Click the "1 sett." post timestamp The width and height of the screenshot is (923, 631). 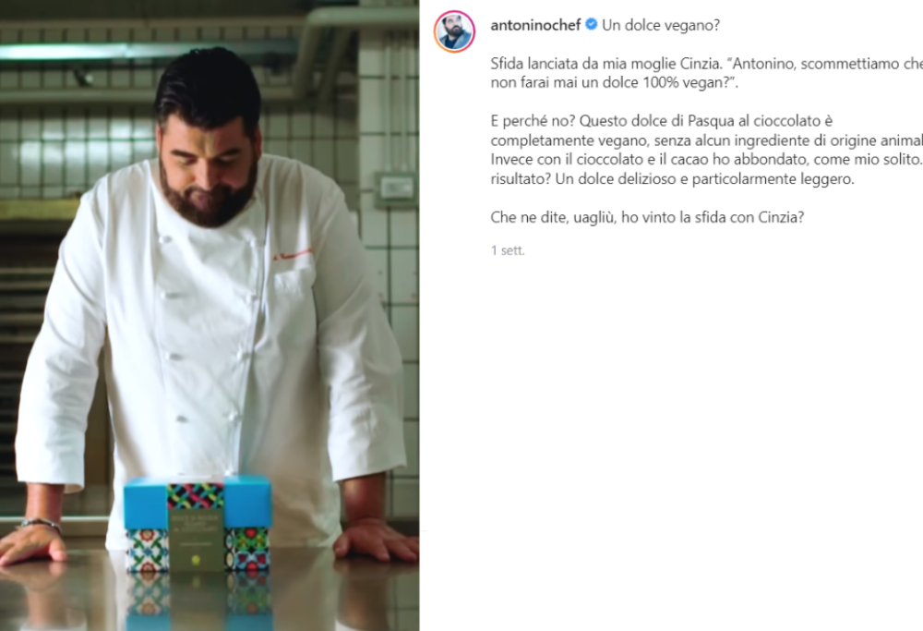(x=508, y=250)
